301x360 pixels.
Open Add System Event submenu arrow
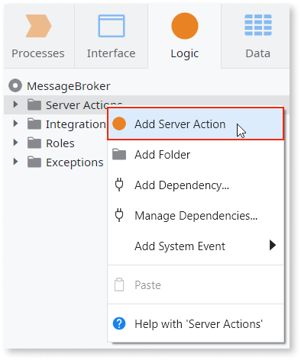click(x=273, y=246)
